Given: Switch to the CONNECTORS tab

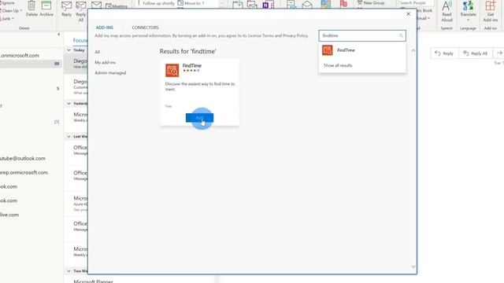Looking at the screenshot, I should (145, 28).
